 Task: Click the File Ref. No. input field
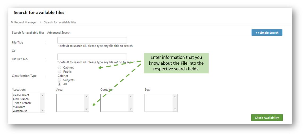pyautogui.click(x=92, y=57)
